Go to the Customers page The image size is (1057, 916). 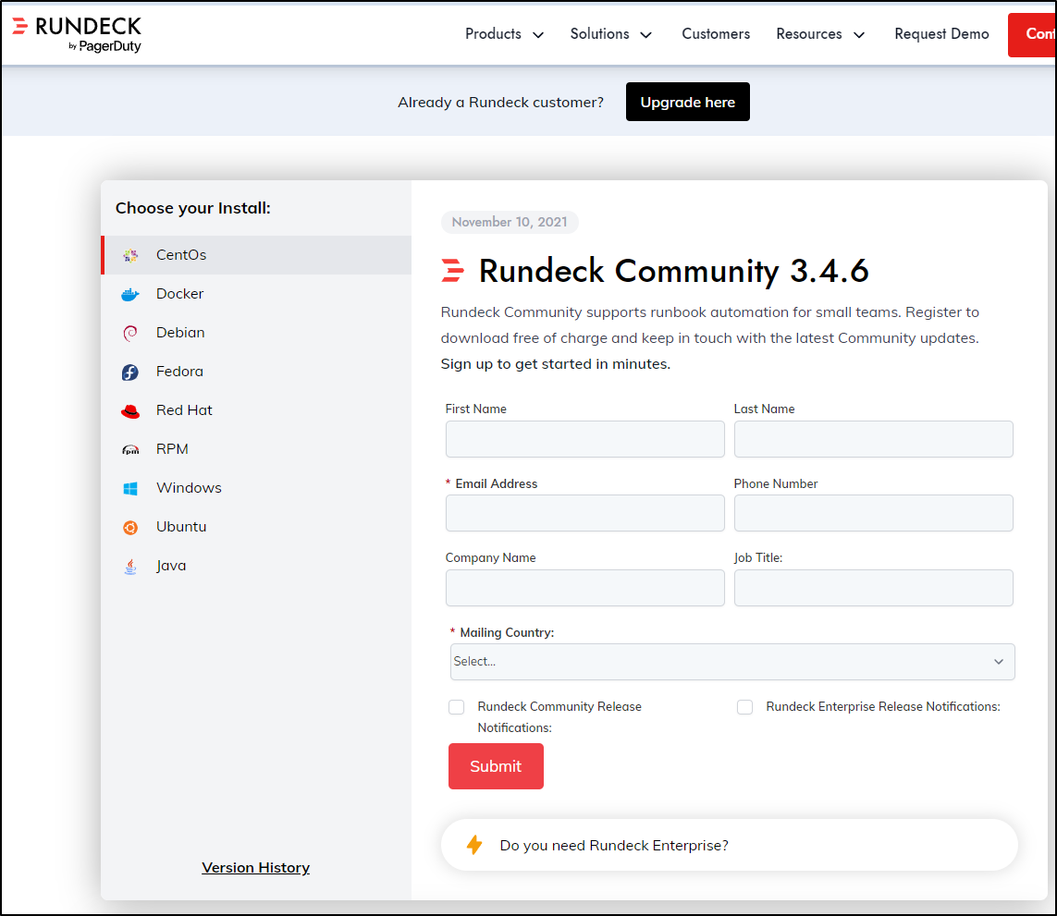coord(715,33)
